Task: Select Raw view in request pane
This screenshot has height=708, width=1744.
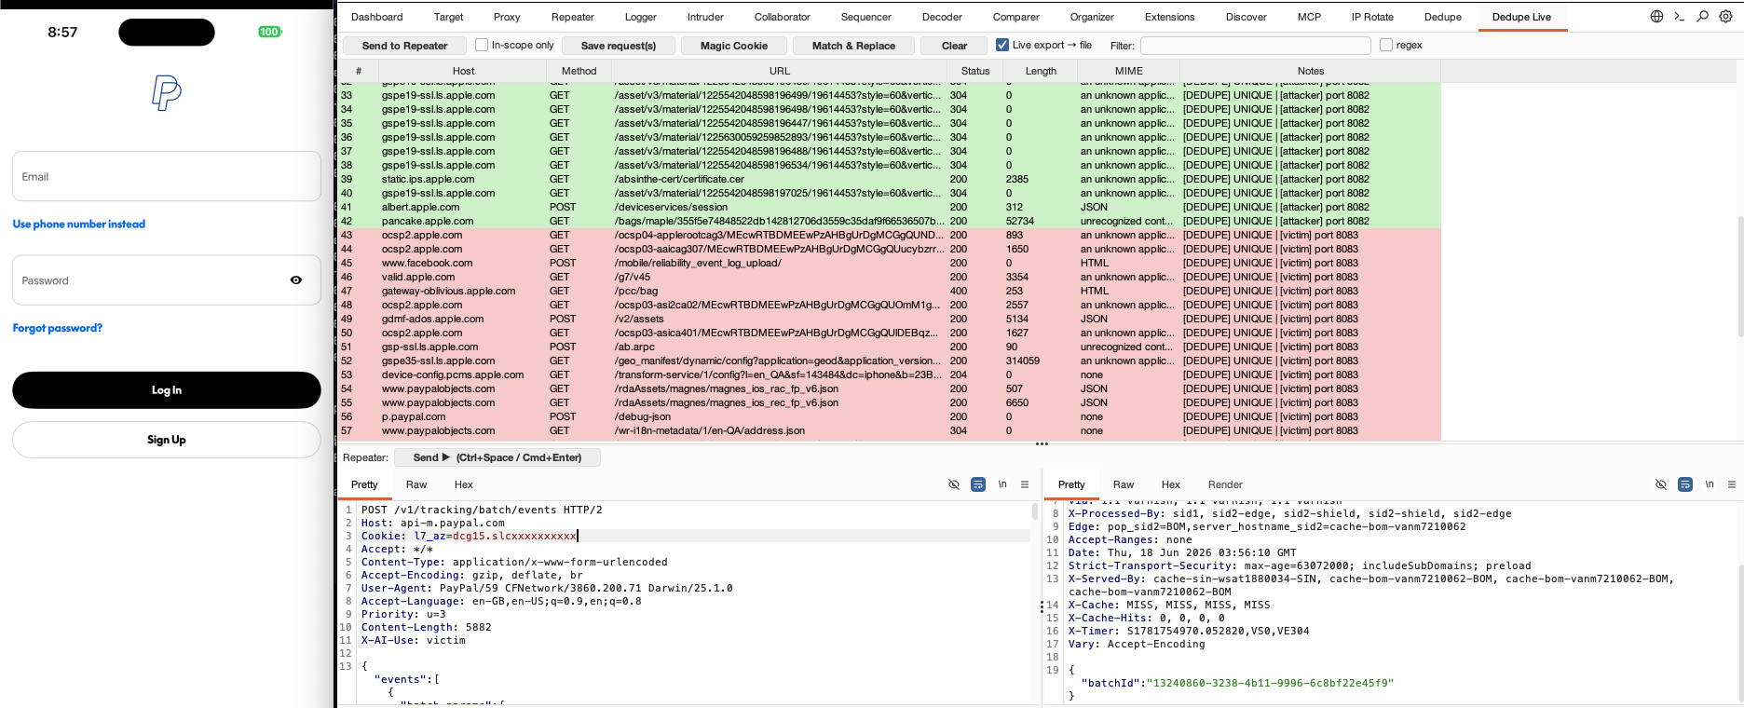Action: [416, 484]
